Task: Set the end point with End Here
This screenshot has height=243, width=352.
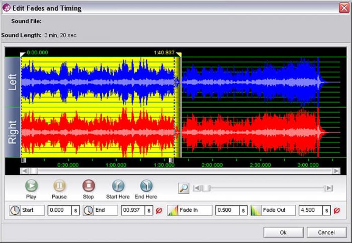Action: 146,185
